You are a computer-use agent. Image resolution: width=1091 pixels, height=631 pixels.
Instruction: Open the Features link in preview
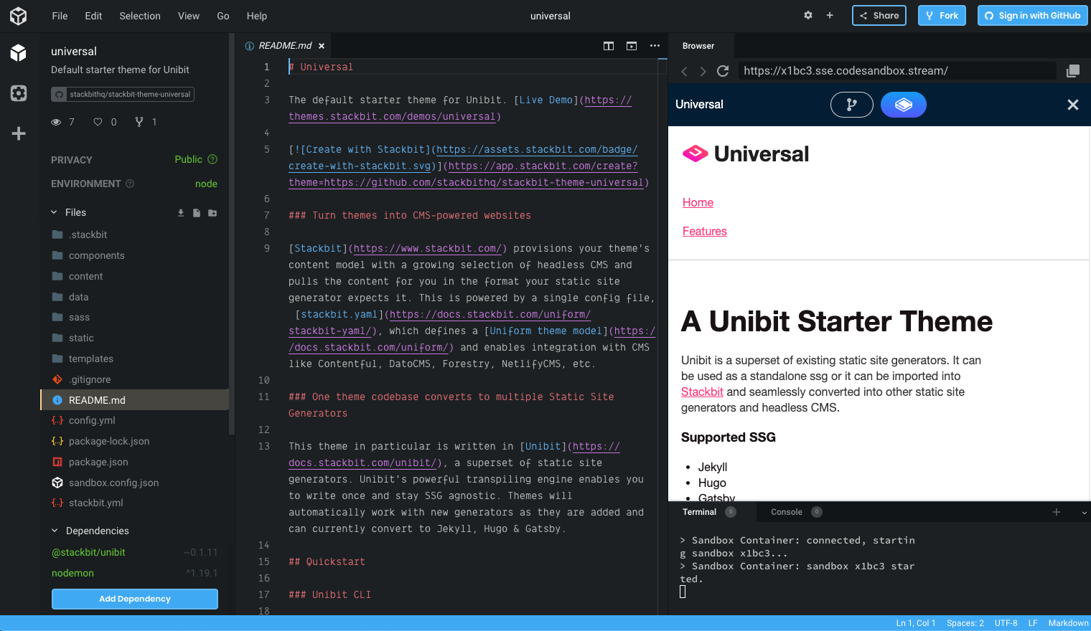point(705,231)
